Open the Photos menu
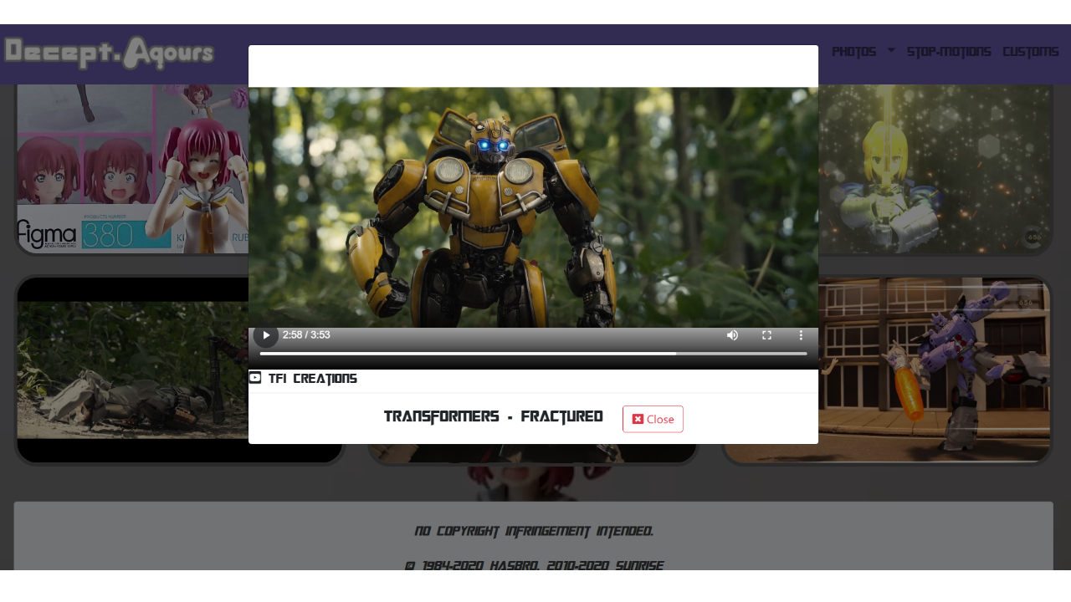Viewport: 1071px width, 602px height. click(x=853, y=52)
